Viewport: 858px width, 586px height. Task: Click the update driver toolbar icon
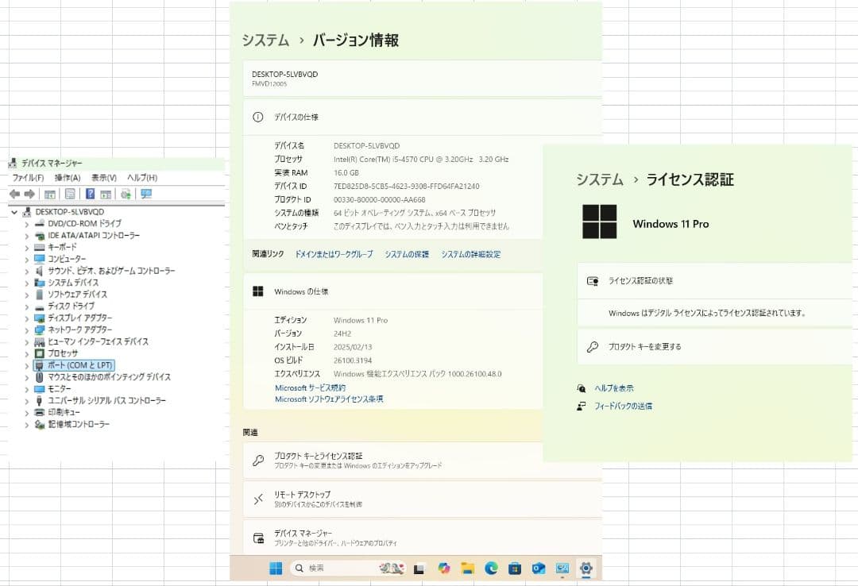(126, 194)
